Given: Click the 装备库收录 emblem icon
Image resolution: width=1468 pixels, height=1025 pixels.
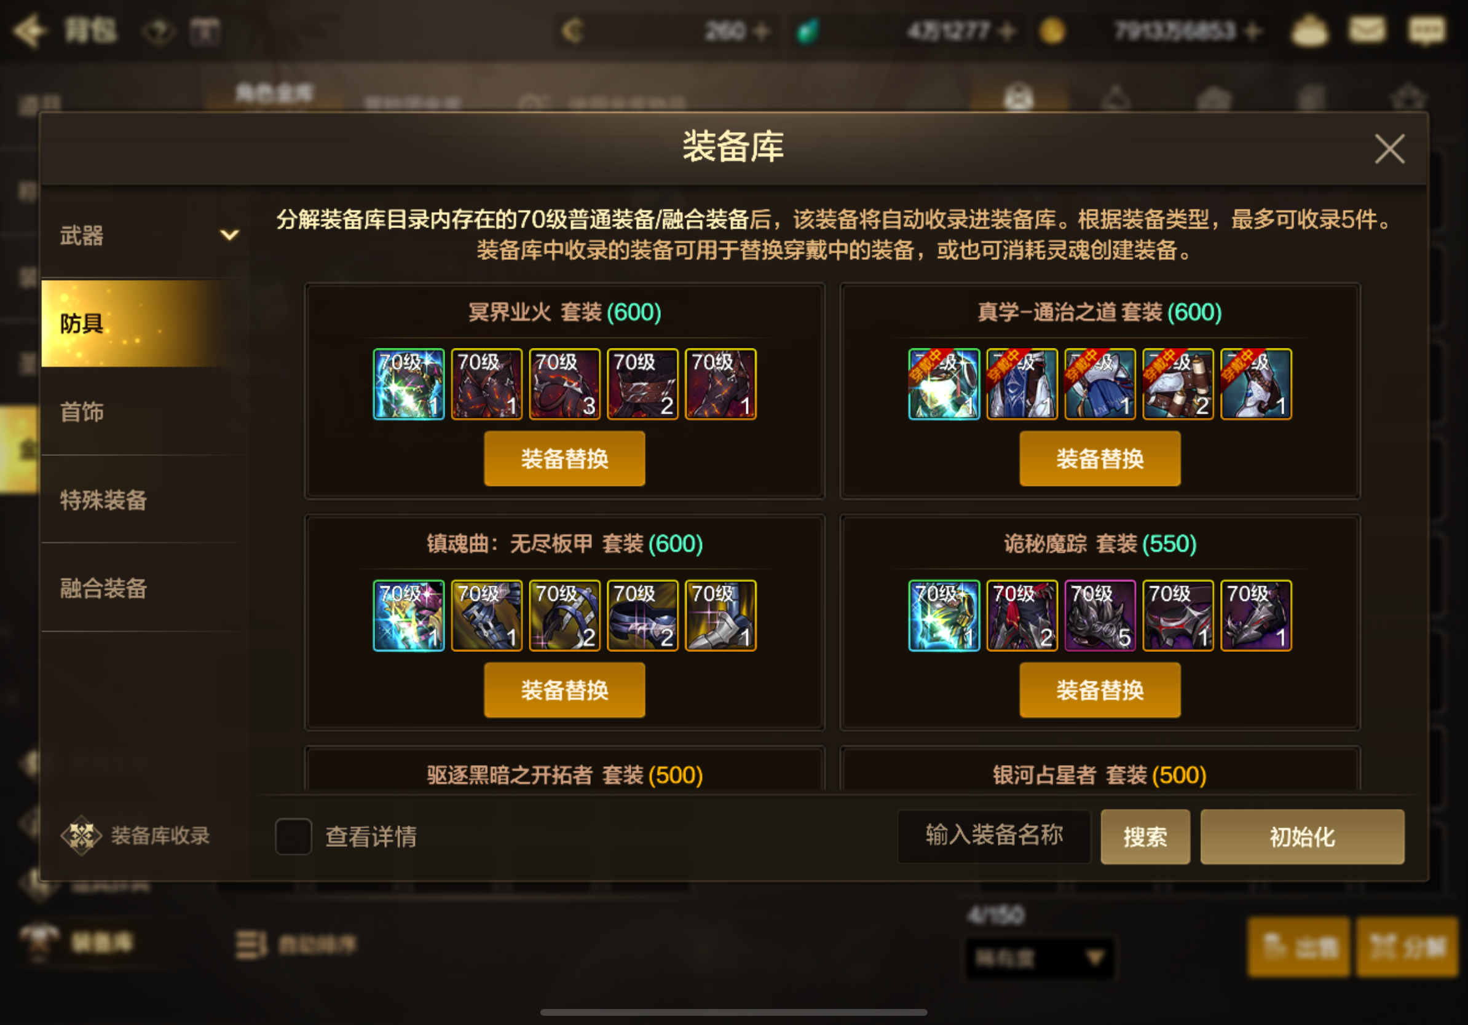Looking at the screenshot, I should [x=81, y=835].
